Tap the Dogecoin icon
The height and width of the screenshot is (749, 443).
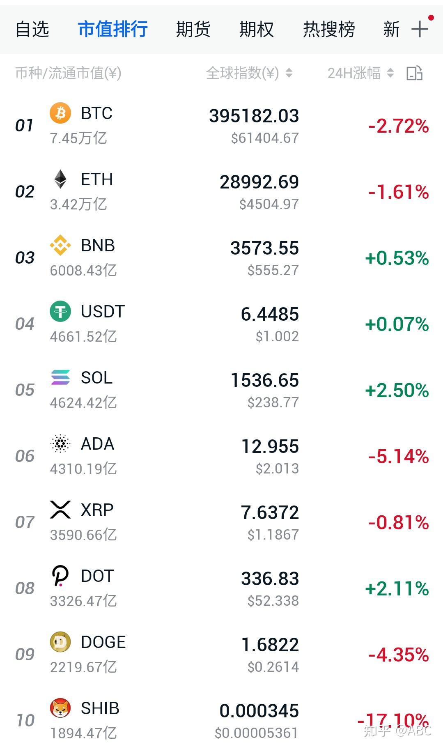click(60, 642)
